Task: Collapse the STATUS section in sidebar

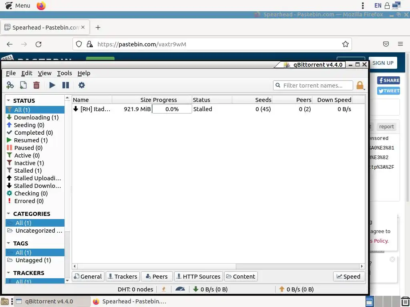Action: coord(9,100)
